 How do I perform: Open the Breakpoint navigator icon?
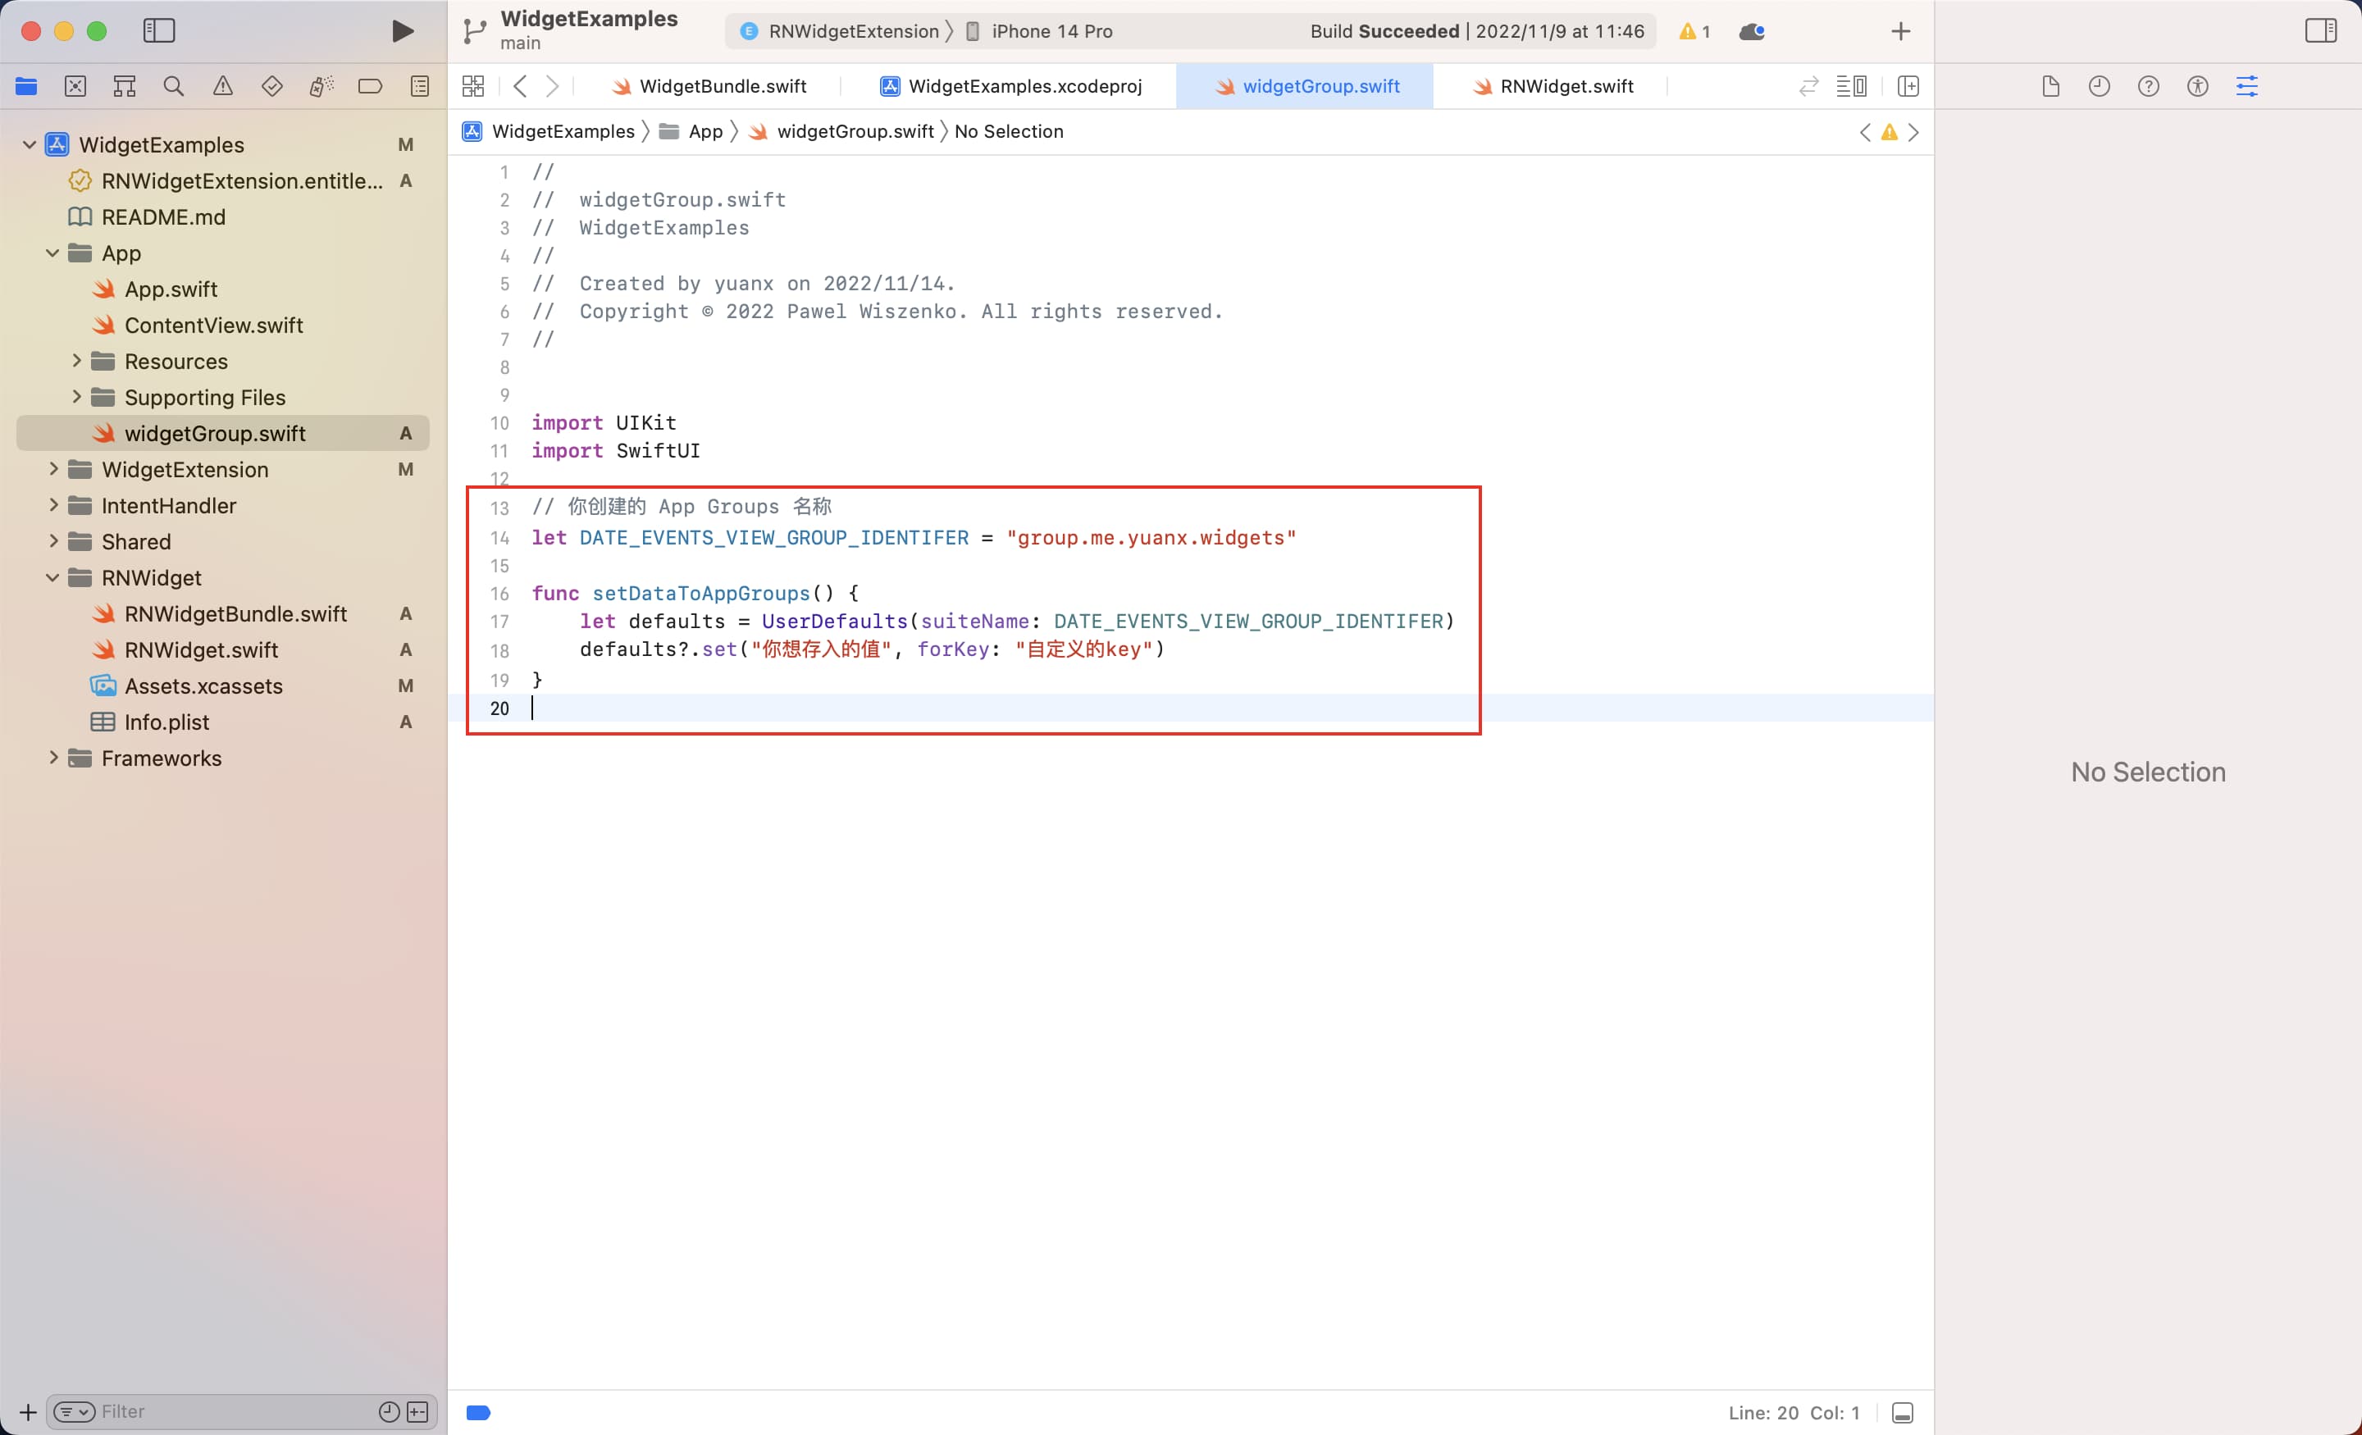point(370,86)
